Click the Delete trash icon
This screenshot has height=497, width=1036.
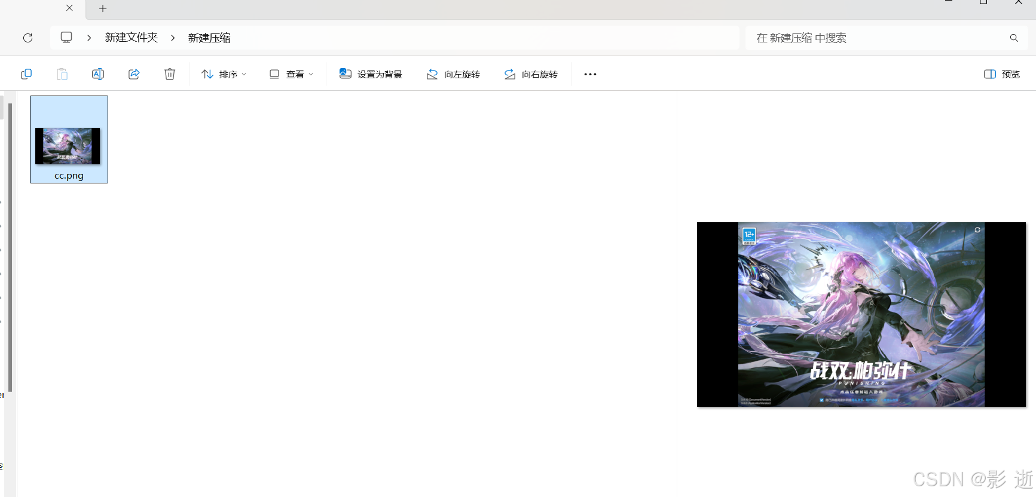click(x=170, y=74)
